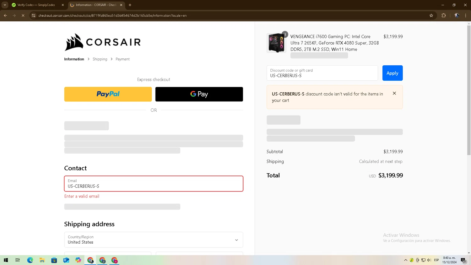
Task: Open clock showing 15/12/2024
Action: pyautogui.click(x=449, y=260)
